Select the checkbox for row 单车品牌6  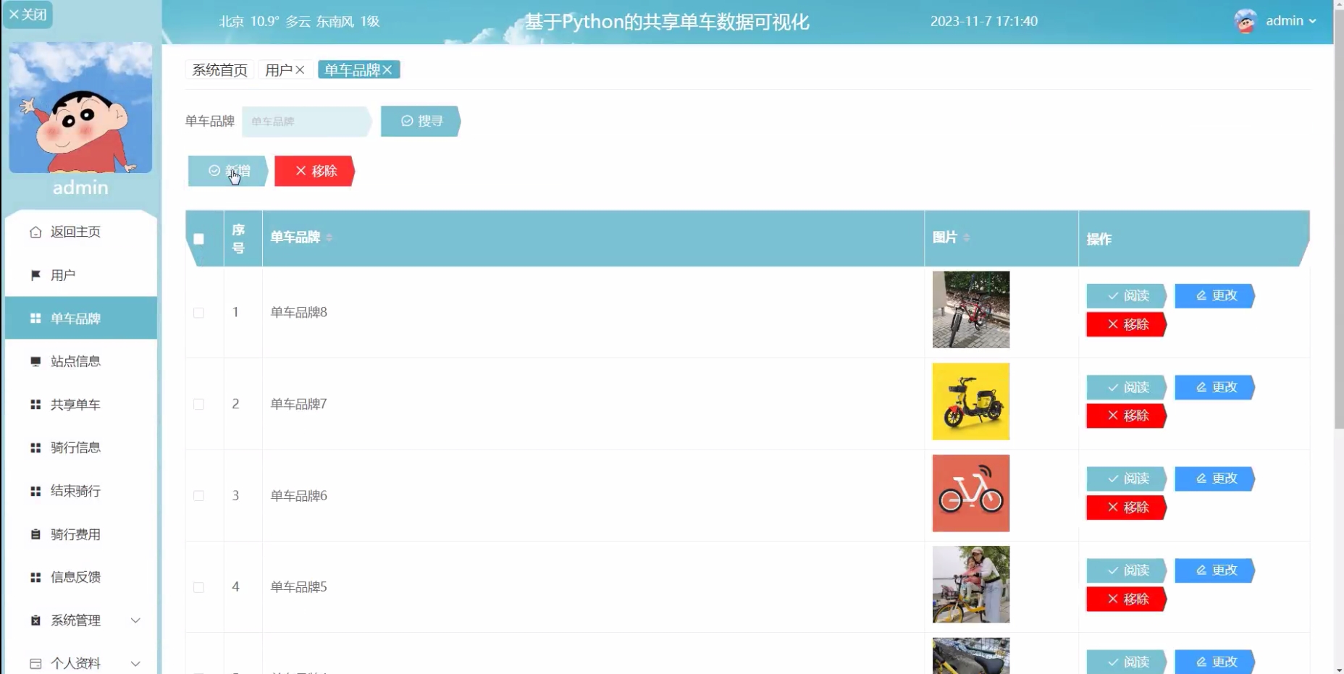click(x=199, y=496)
